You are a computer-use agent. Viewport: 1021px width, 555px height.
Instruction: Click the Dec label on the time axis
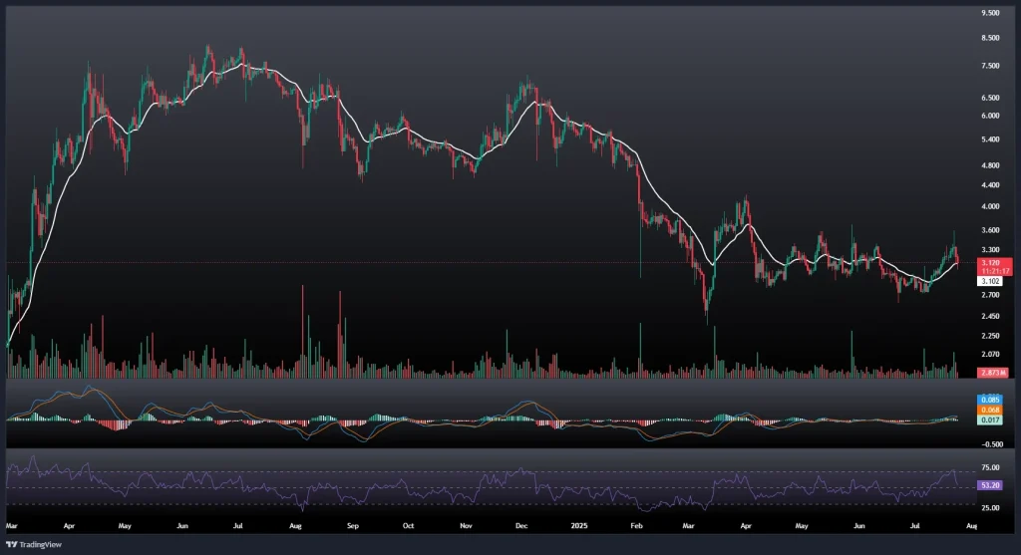(522, 522)
